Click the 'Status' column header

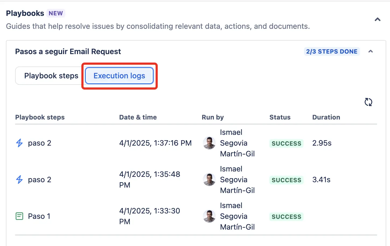click(280, 117)
